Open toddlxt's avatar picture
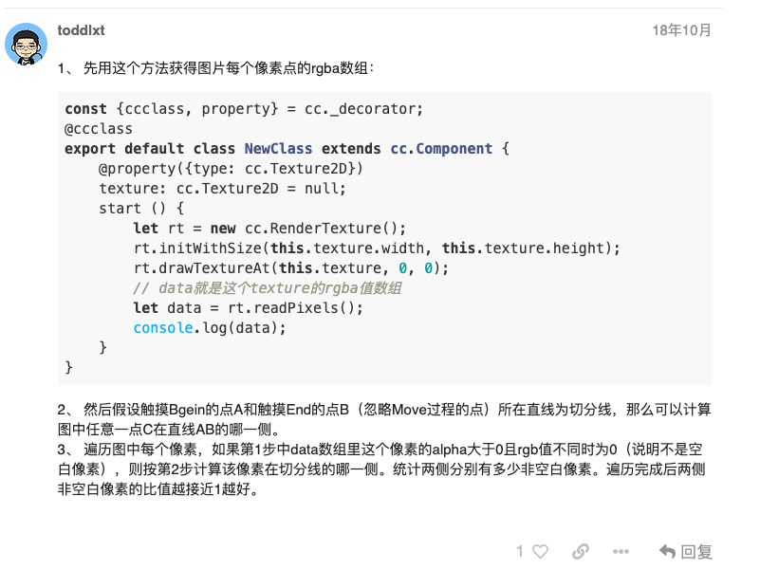This screenshot has height=588, width=760. pyautogui.click(x=28, y=44)
